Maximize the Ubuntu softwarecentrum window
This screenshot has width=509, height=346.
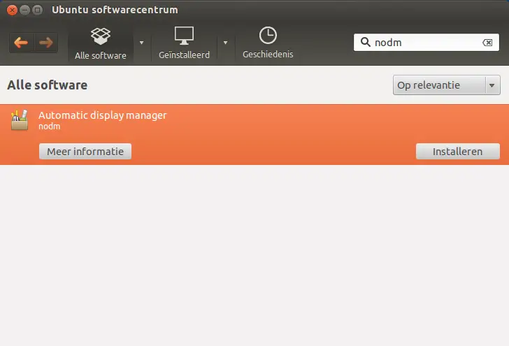pos(38,10)
